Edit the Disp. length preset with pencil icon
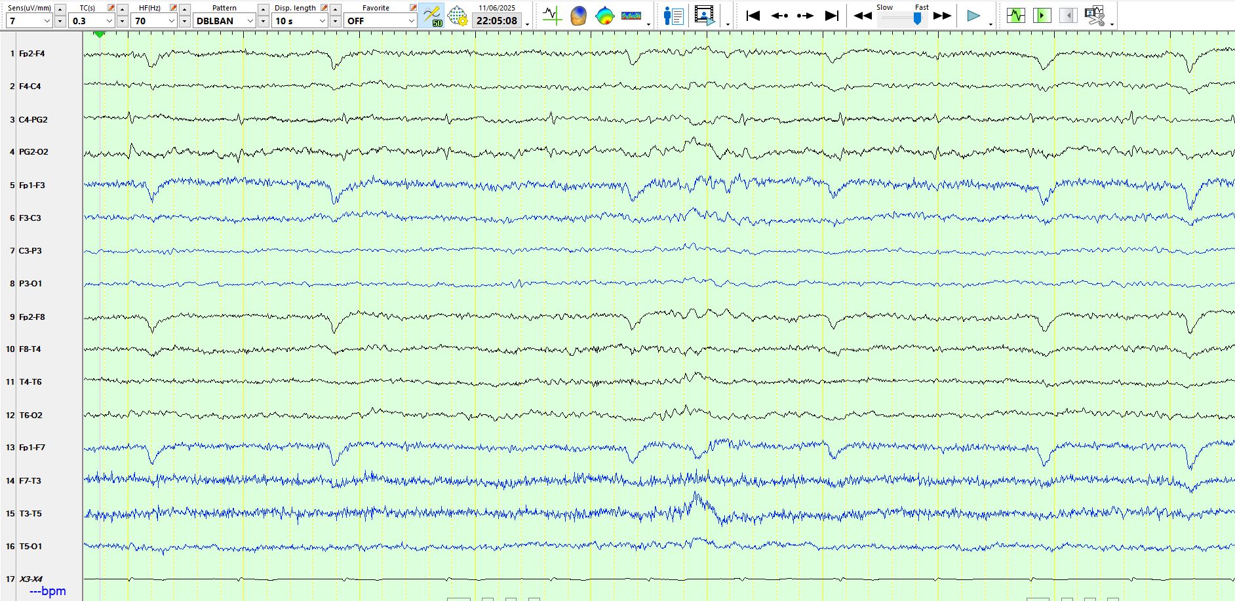Viewport: 1235px width, 601px height. pos(324,8)
